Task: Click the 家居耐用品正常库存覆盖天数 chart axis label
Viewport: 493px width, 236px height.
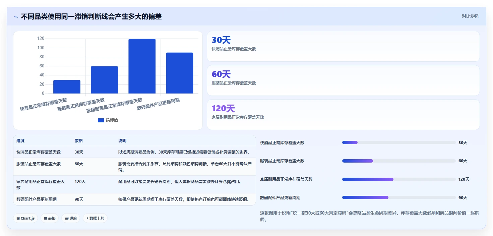Action: click(114, 105)
